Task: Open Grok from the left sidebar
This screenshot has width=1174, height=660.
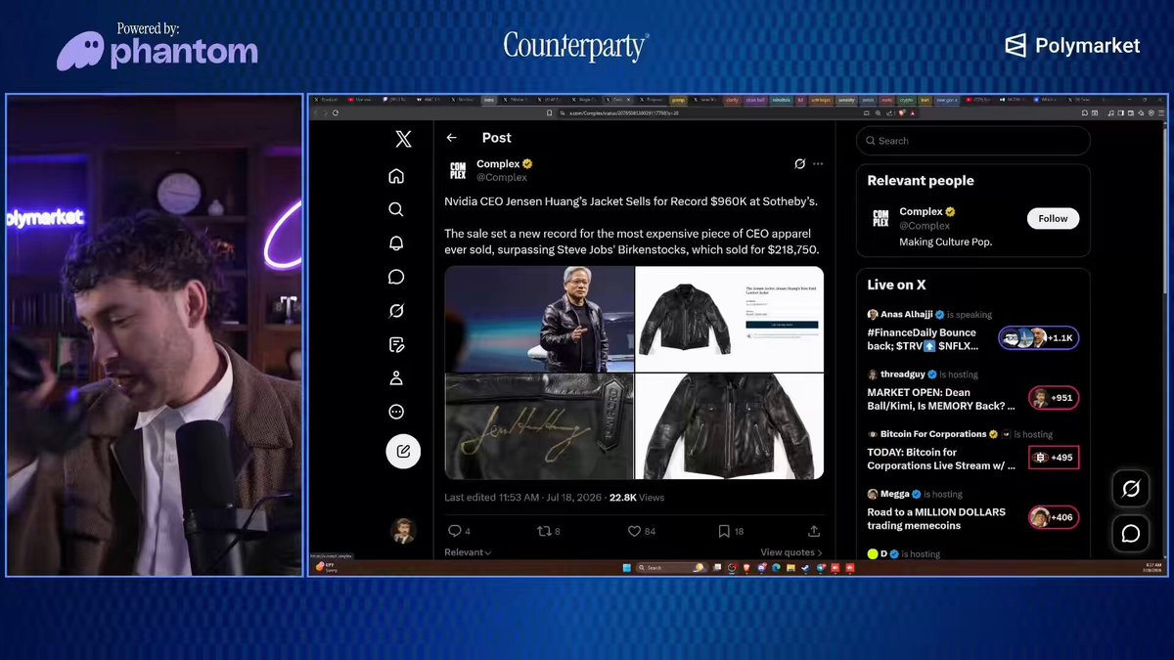Action: (396, 311)
